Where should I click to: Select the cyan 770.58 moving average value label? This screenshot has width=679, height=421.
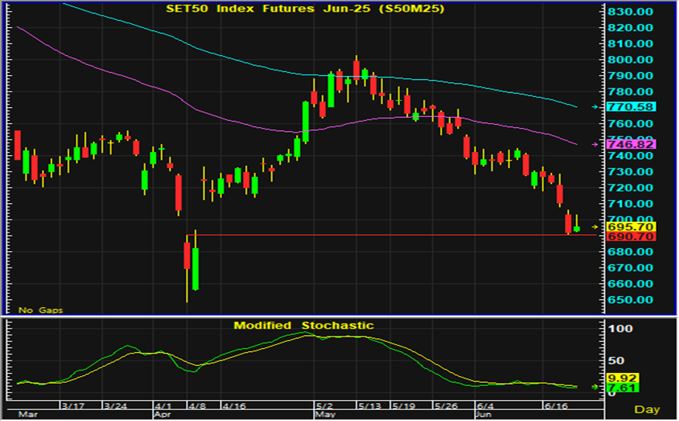(x=631, y=107)
